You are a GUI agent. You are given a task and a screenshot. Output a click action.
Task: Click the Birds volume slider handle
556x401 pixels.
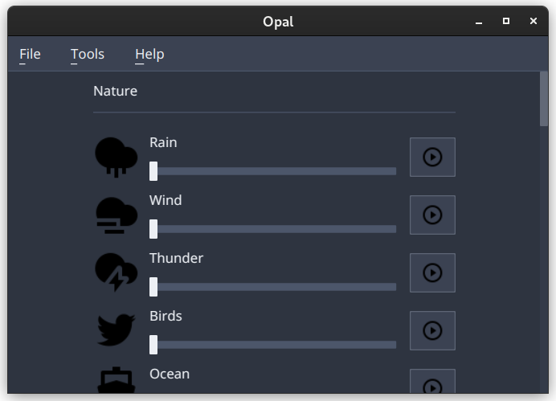click(x=153, y=345)
